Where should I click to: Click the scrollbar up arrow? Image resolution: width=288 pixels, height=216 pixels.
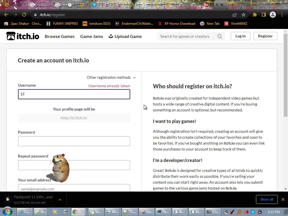coord(285,31)
